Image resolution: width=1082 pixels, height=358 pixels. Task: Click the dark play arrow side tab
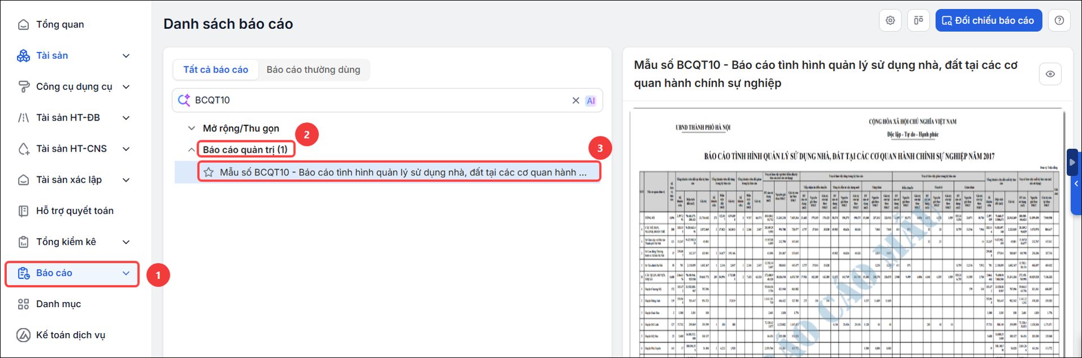[1072, 162]
